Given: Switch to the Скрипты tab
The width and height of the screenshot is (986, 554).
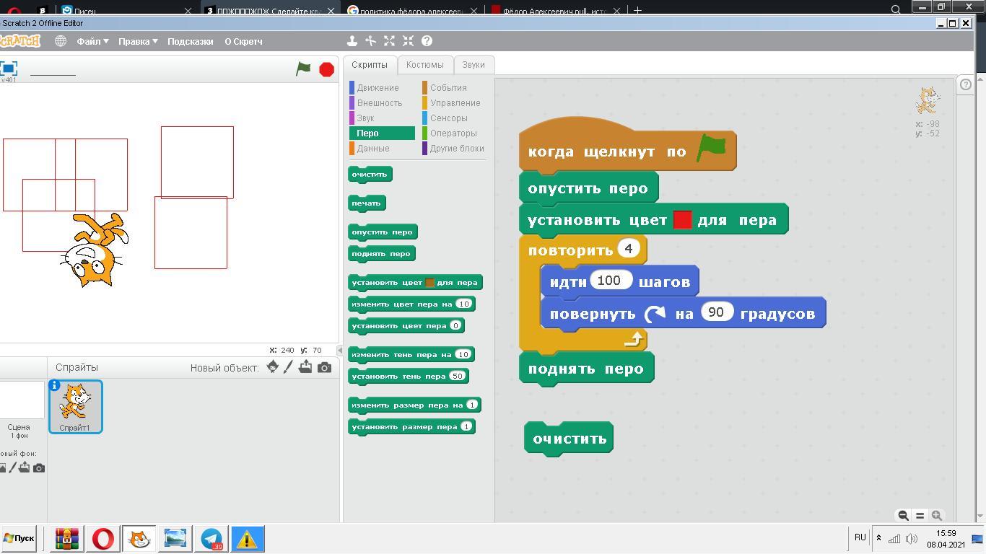Looking at the screenshot, I should coord(370,64).
